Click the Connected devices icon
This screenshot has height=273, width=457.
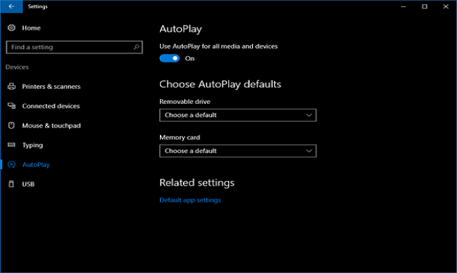click(x=11, y=106)
